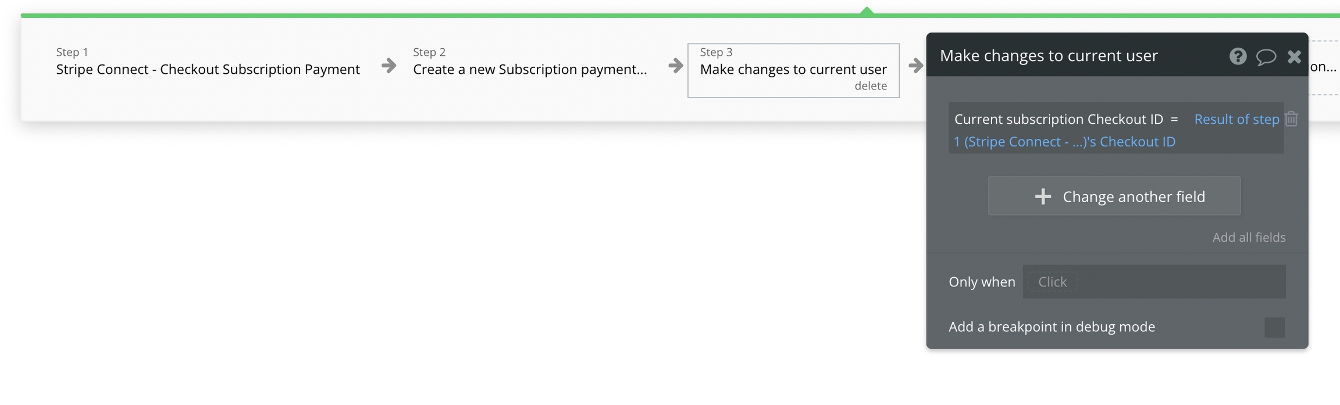Viewport: 1340px width, 405px height.
Task: Open the Current subscription Checkout ID field selector
Action: (x=1058, y=119)
